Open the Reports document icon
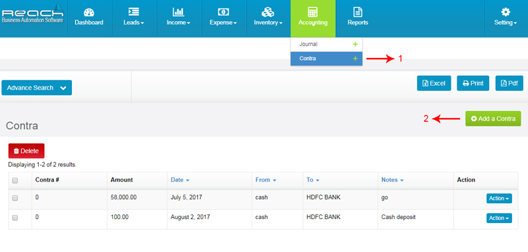Image resolution: width=528 pixels, height=252 pixels. tap(358, 12)
